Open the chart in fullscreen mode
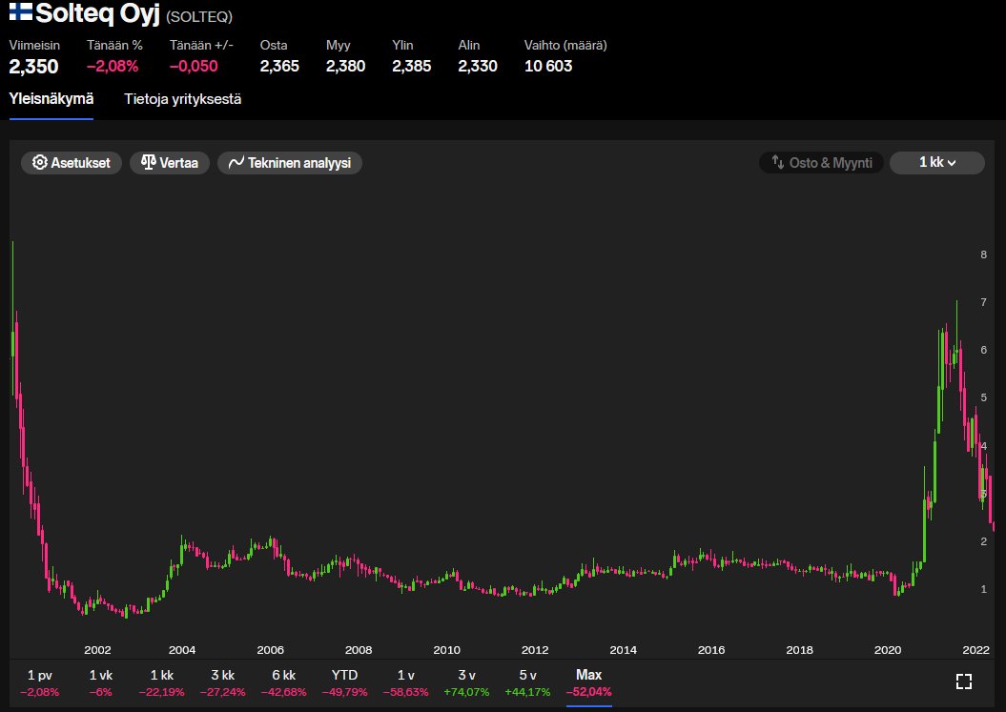Screen dimensions: 1006x712 coord(964,681)
